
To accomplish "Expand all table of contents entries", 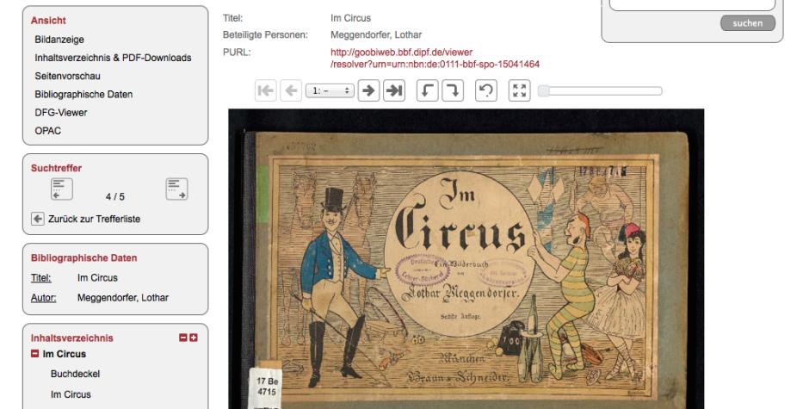I will point(194,338).
